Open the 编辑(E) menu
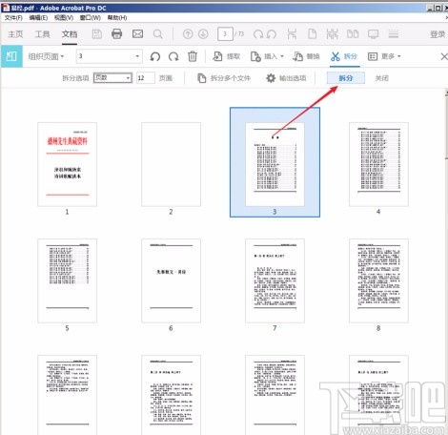 [x=38, y=17]
